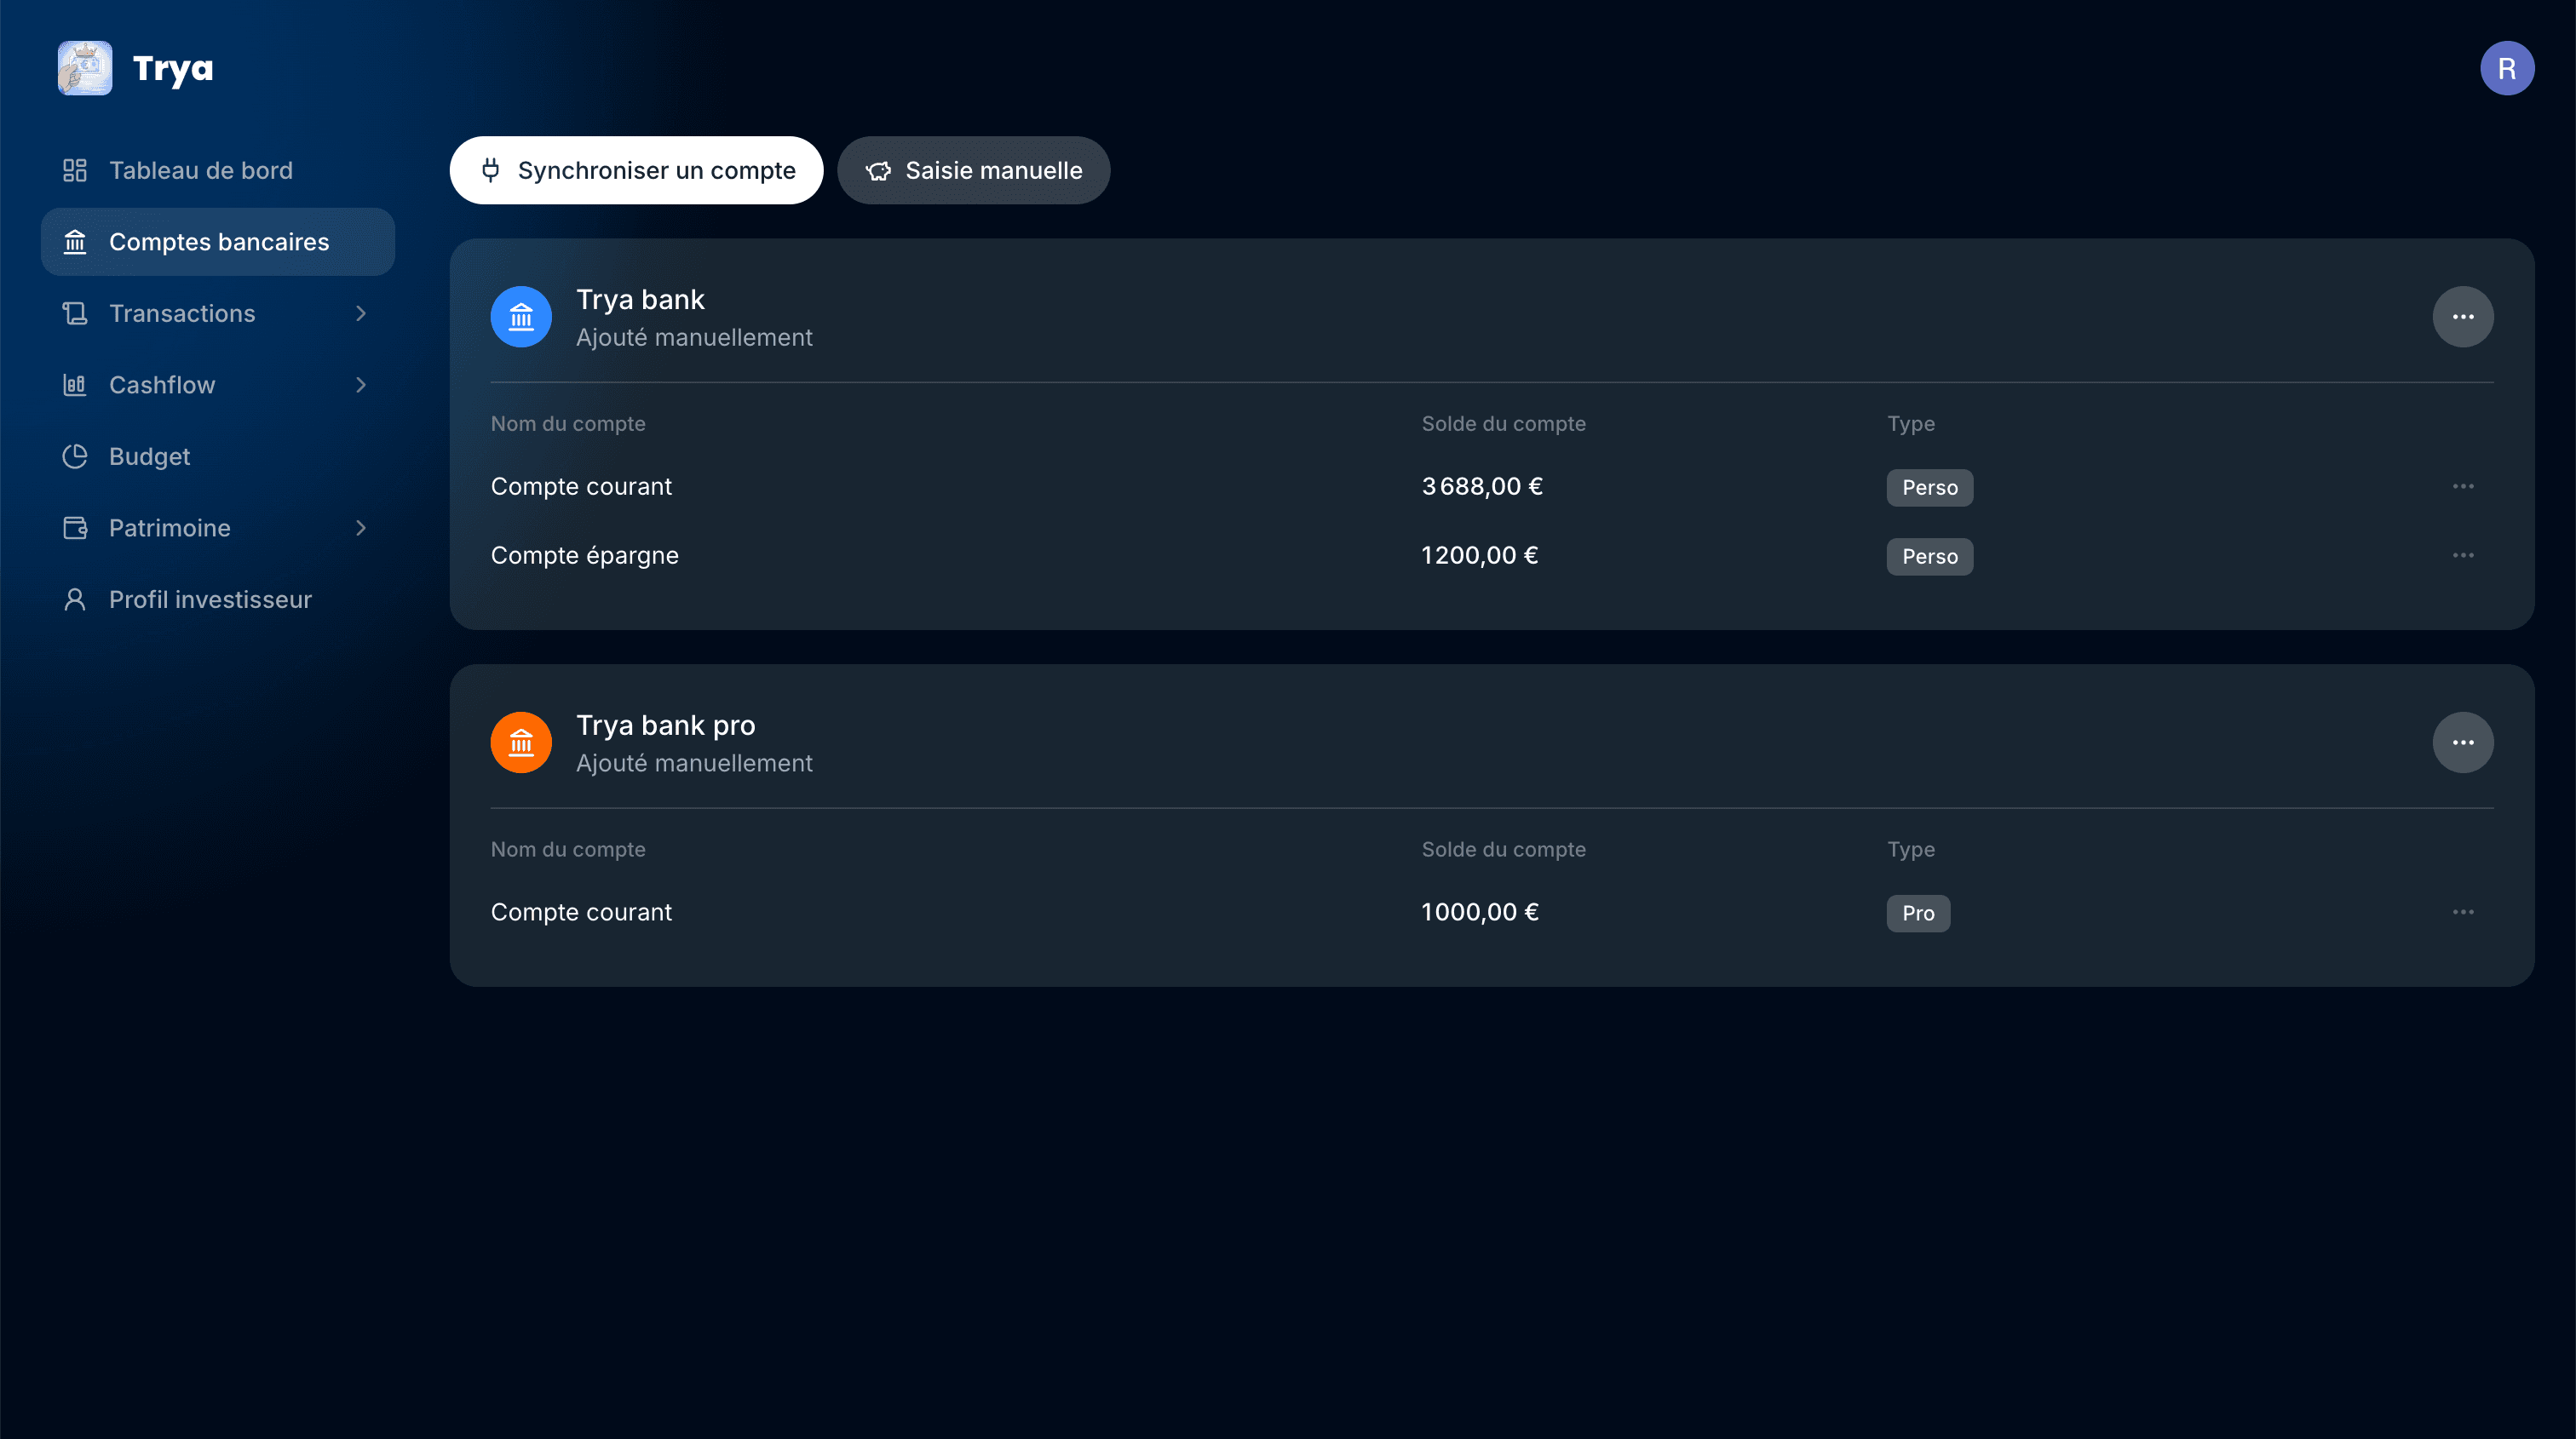This screenshot has height=1439, width=2576.
Task: Click Ajouté manuellement under Trya bank
Action: (x=694, y=338)
